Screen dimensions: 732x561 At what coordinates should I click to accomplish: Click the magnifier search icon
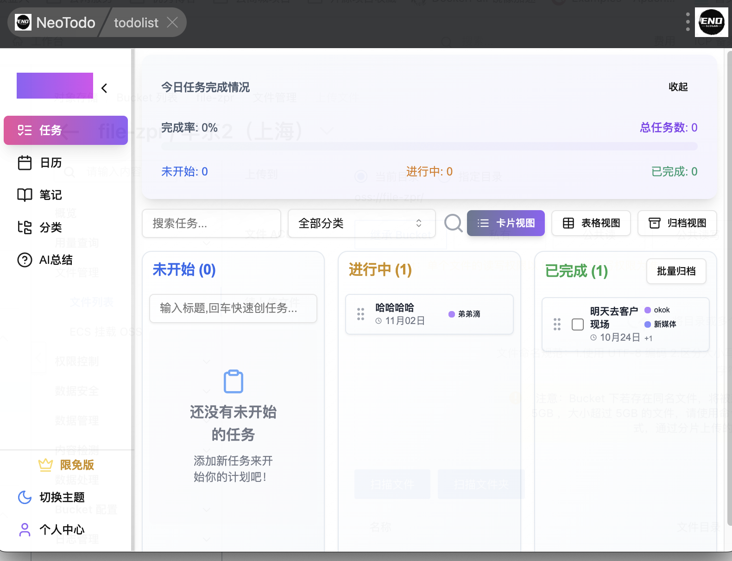pos(454,223)
